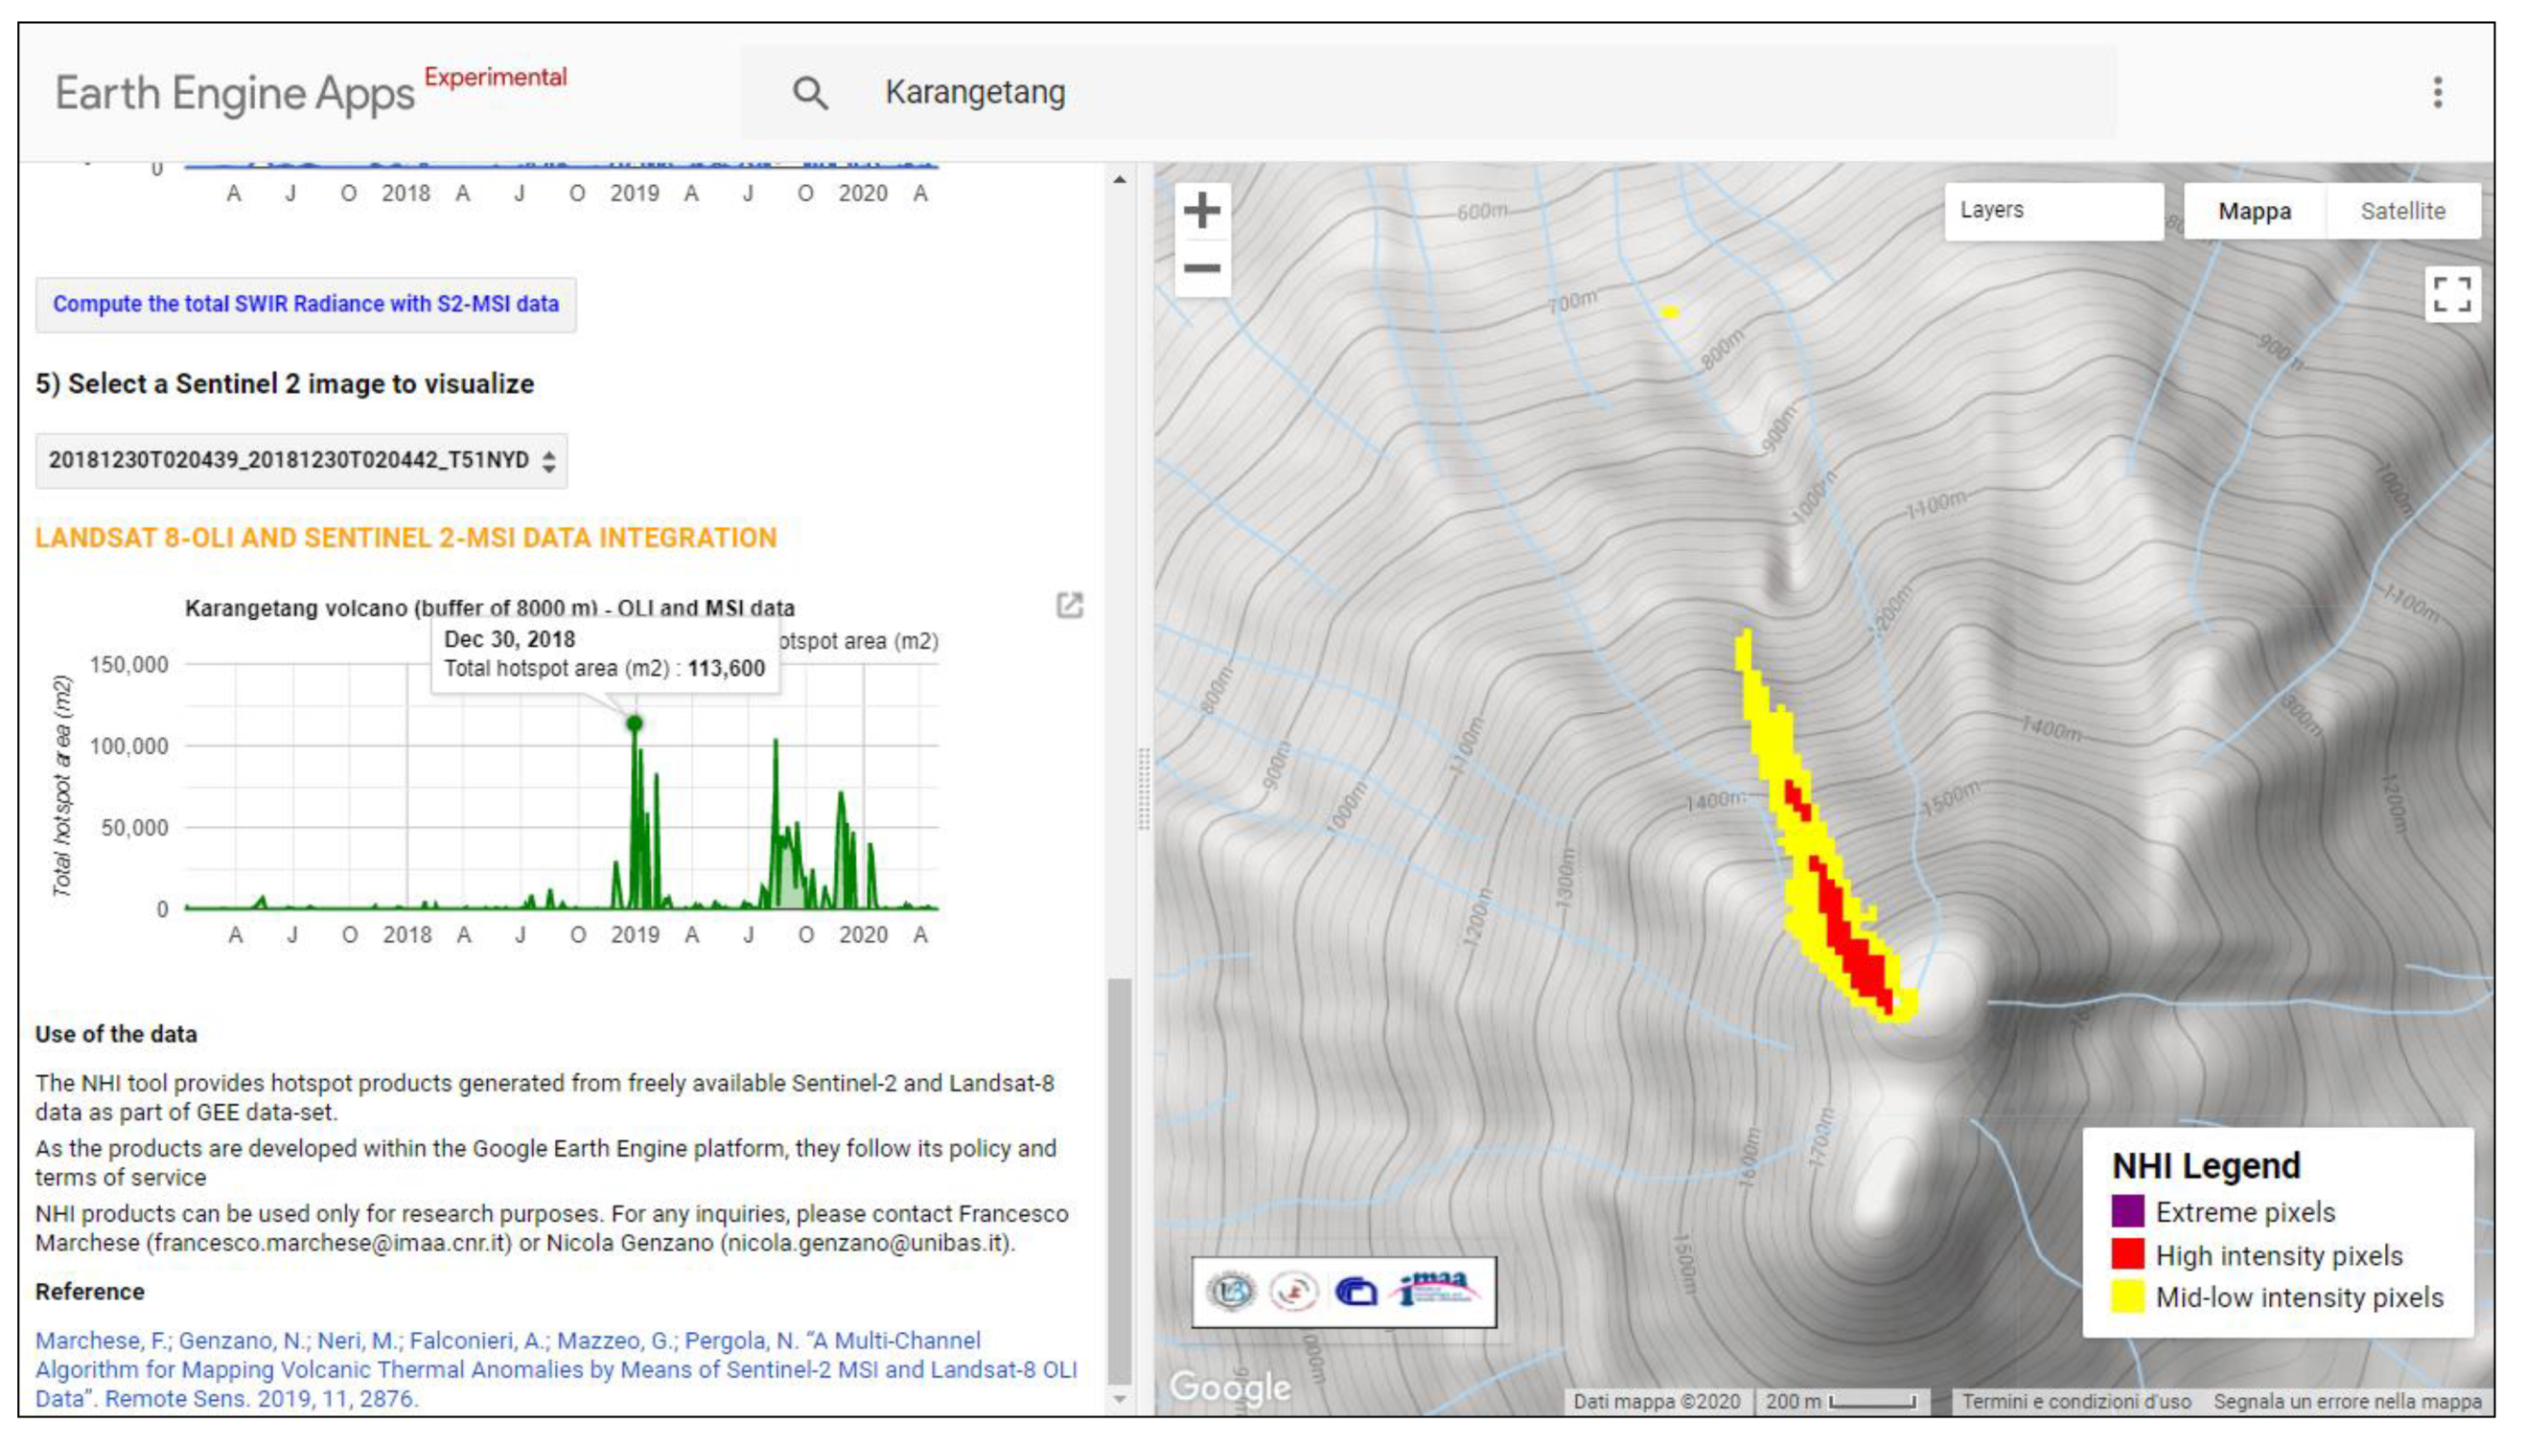Open chart in new tab icon

click(1069, 605)
